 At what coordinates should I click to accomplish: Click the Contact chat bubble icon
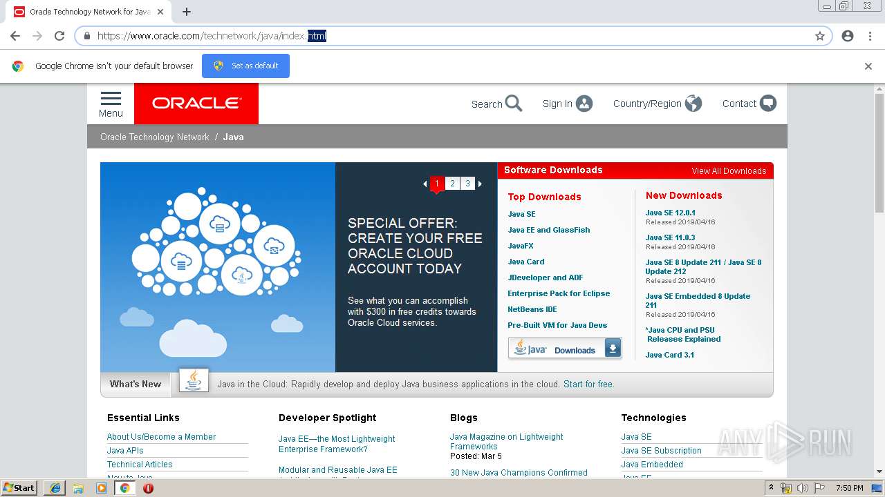click(x=768, y=104)
